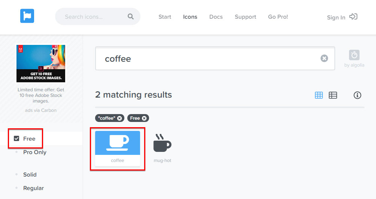Image resolution: width=376 pixels, height=199 pixels.
Task: Click the Algolia stopwatch icon
Action: [x=354, y=55]
